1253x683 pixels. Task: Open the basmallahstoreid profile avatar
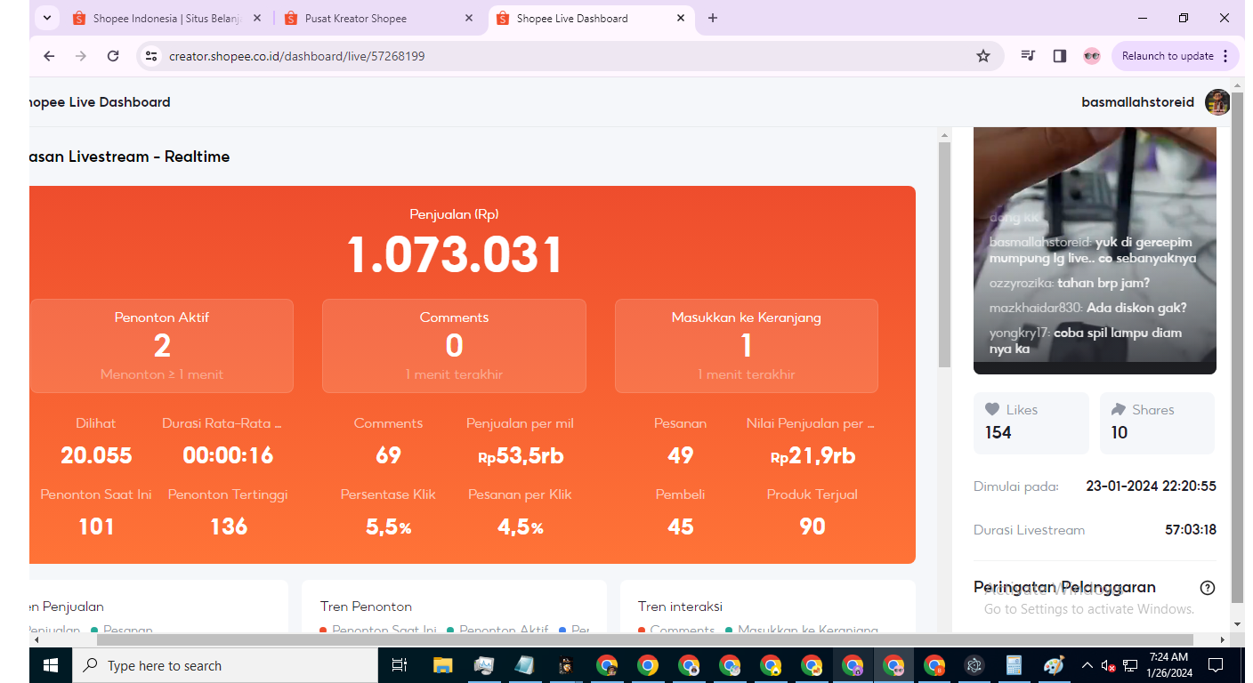point(1217,101)
